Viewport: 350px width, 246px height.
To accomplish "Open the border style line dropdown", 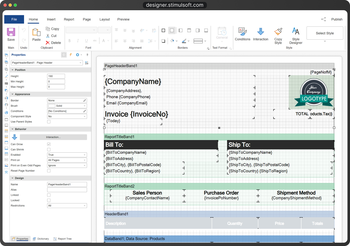I will click(200, 41).
